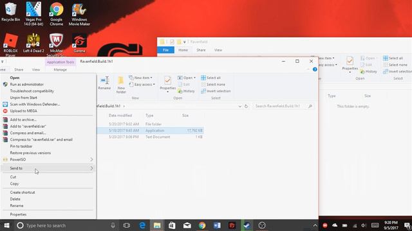Image resolution: width=412 pixels, height=231 pixels.
Task: Launch Left 4 Dead 2 desktop shortcut
Action: coord(33,43)
